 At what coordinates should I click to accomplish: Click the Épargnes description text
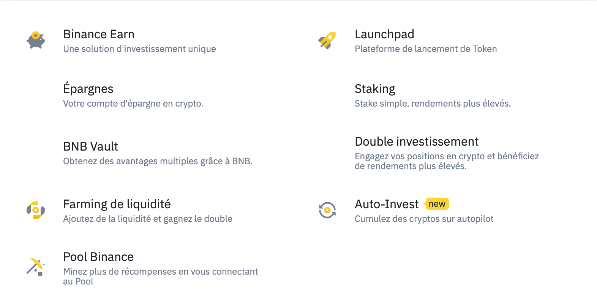coord(133,103)
